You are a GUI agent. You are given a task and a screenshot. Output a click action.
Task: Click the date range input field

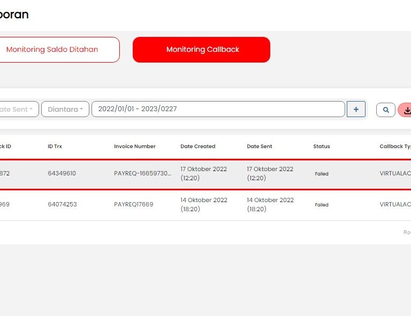[x=218, y=109]
